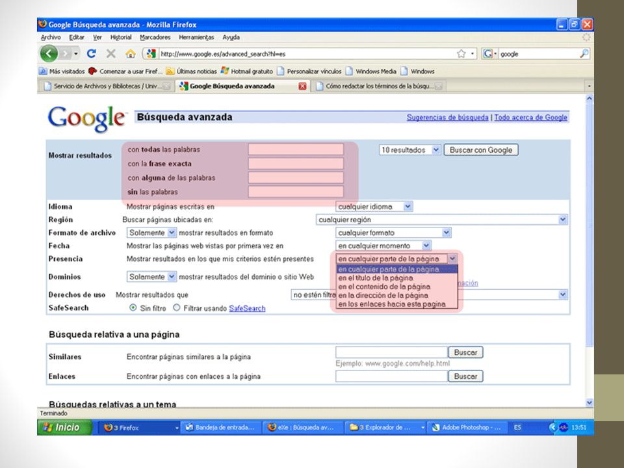Viewport: 624px width, 468px height.
Task: Open Solamente dropdown in Dominios row
Action: 151,277
